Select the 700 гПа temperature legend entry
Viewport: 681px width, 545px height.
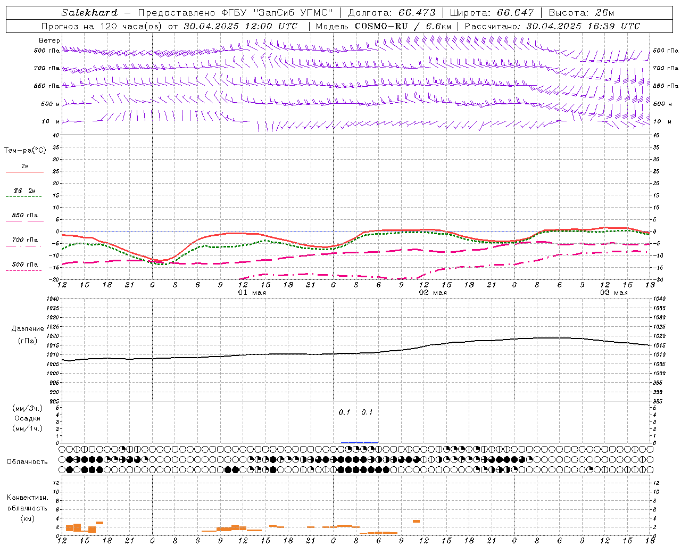(x=25, y=240)
